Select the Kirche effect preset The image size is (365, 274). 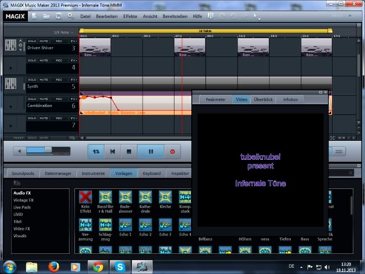(x=165, y=198)
